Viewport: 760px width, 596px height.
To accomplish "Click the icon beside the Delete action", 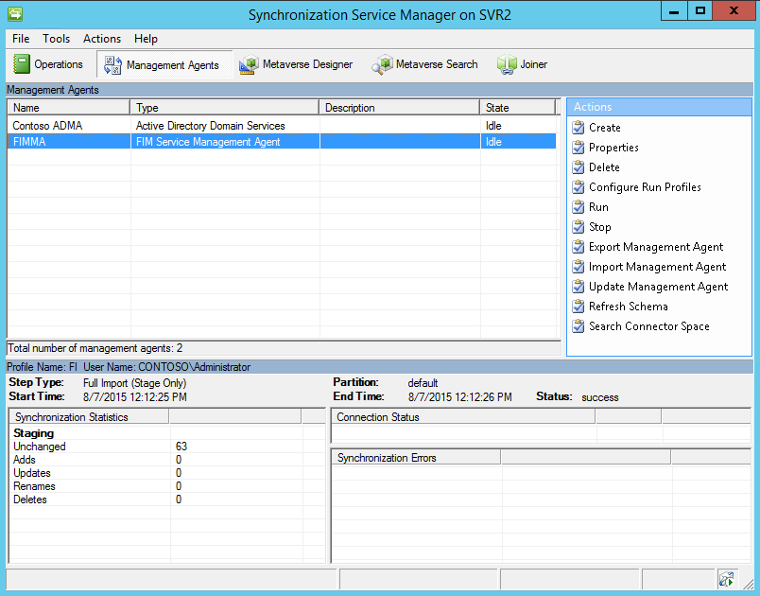I will coord(579,167).
